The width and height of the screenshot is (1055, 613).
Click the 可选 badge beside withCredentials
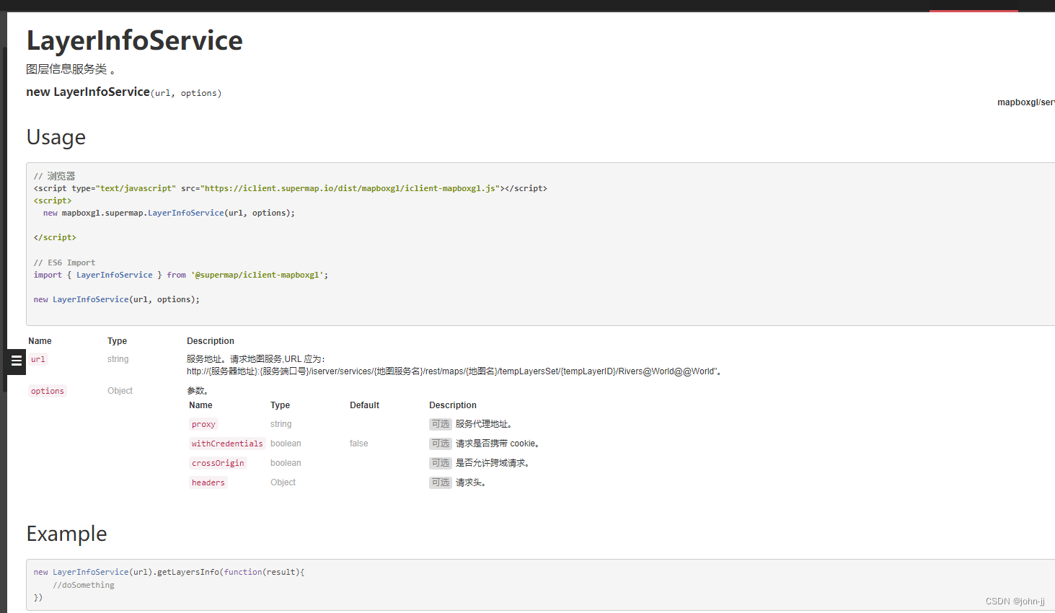[440, 443]
